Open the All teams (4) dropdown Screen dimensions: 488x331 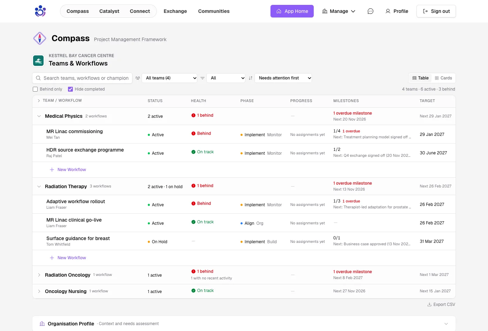click(x=170, y=78)
